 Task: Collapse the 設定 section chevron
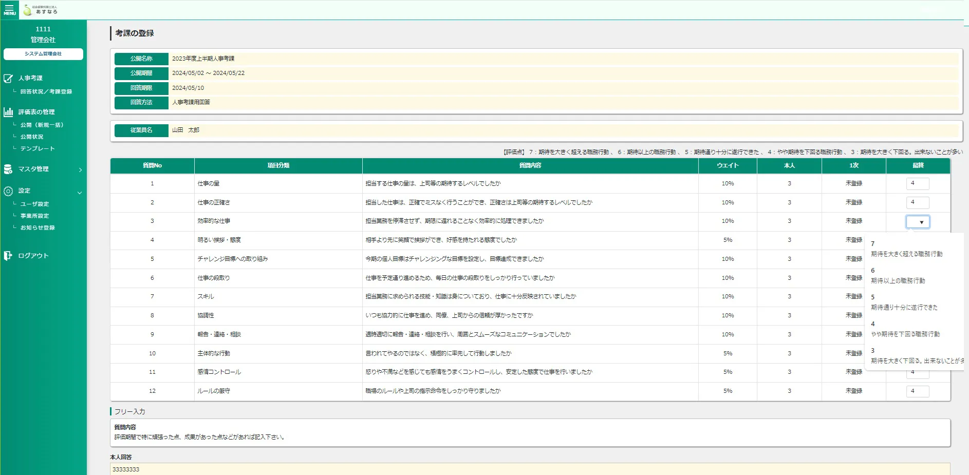click(x=80, y=193)
